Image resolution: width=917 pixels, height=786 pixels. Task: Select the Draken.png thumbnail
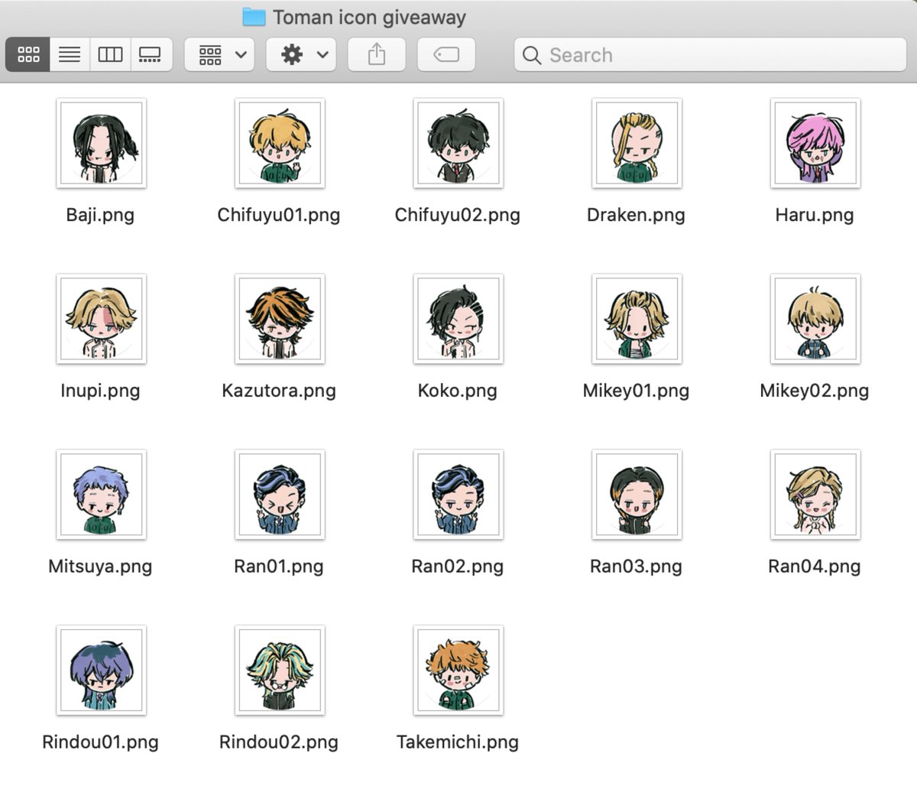637,143
